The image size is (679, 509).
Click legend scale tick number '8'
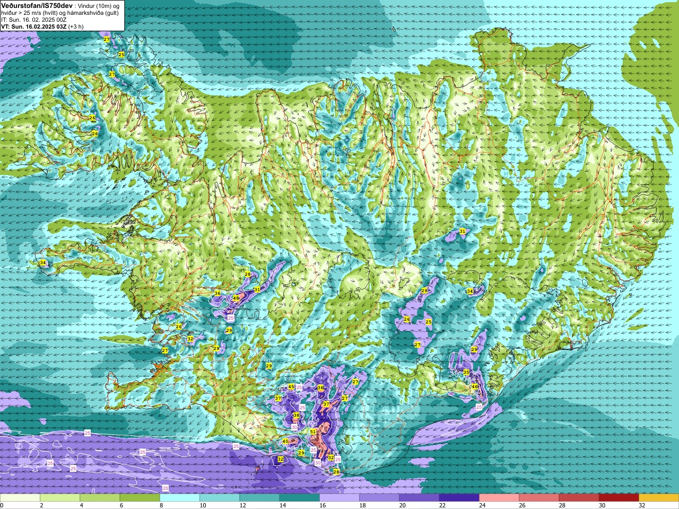point(160,505)
